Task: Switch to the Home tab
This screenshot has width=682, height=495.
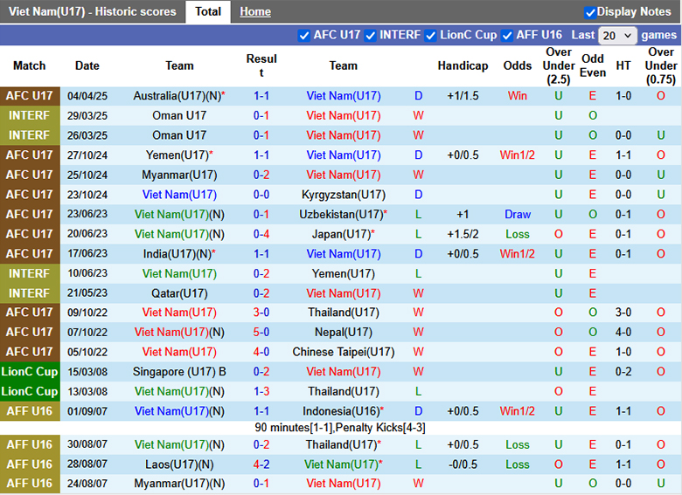Action: tap(255, 11)
